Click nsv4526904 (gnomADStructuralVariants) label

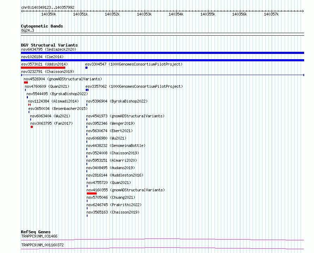(63, 79)
